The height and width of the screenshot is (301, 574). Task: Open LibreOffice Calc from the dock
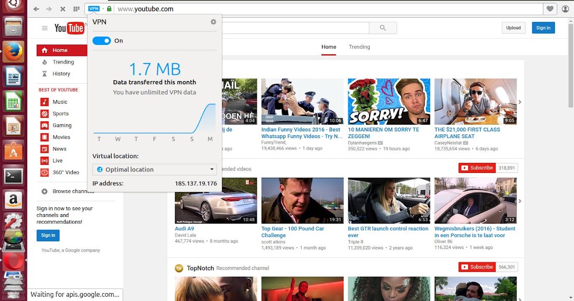13,102
